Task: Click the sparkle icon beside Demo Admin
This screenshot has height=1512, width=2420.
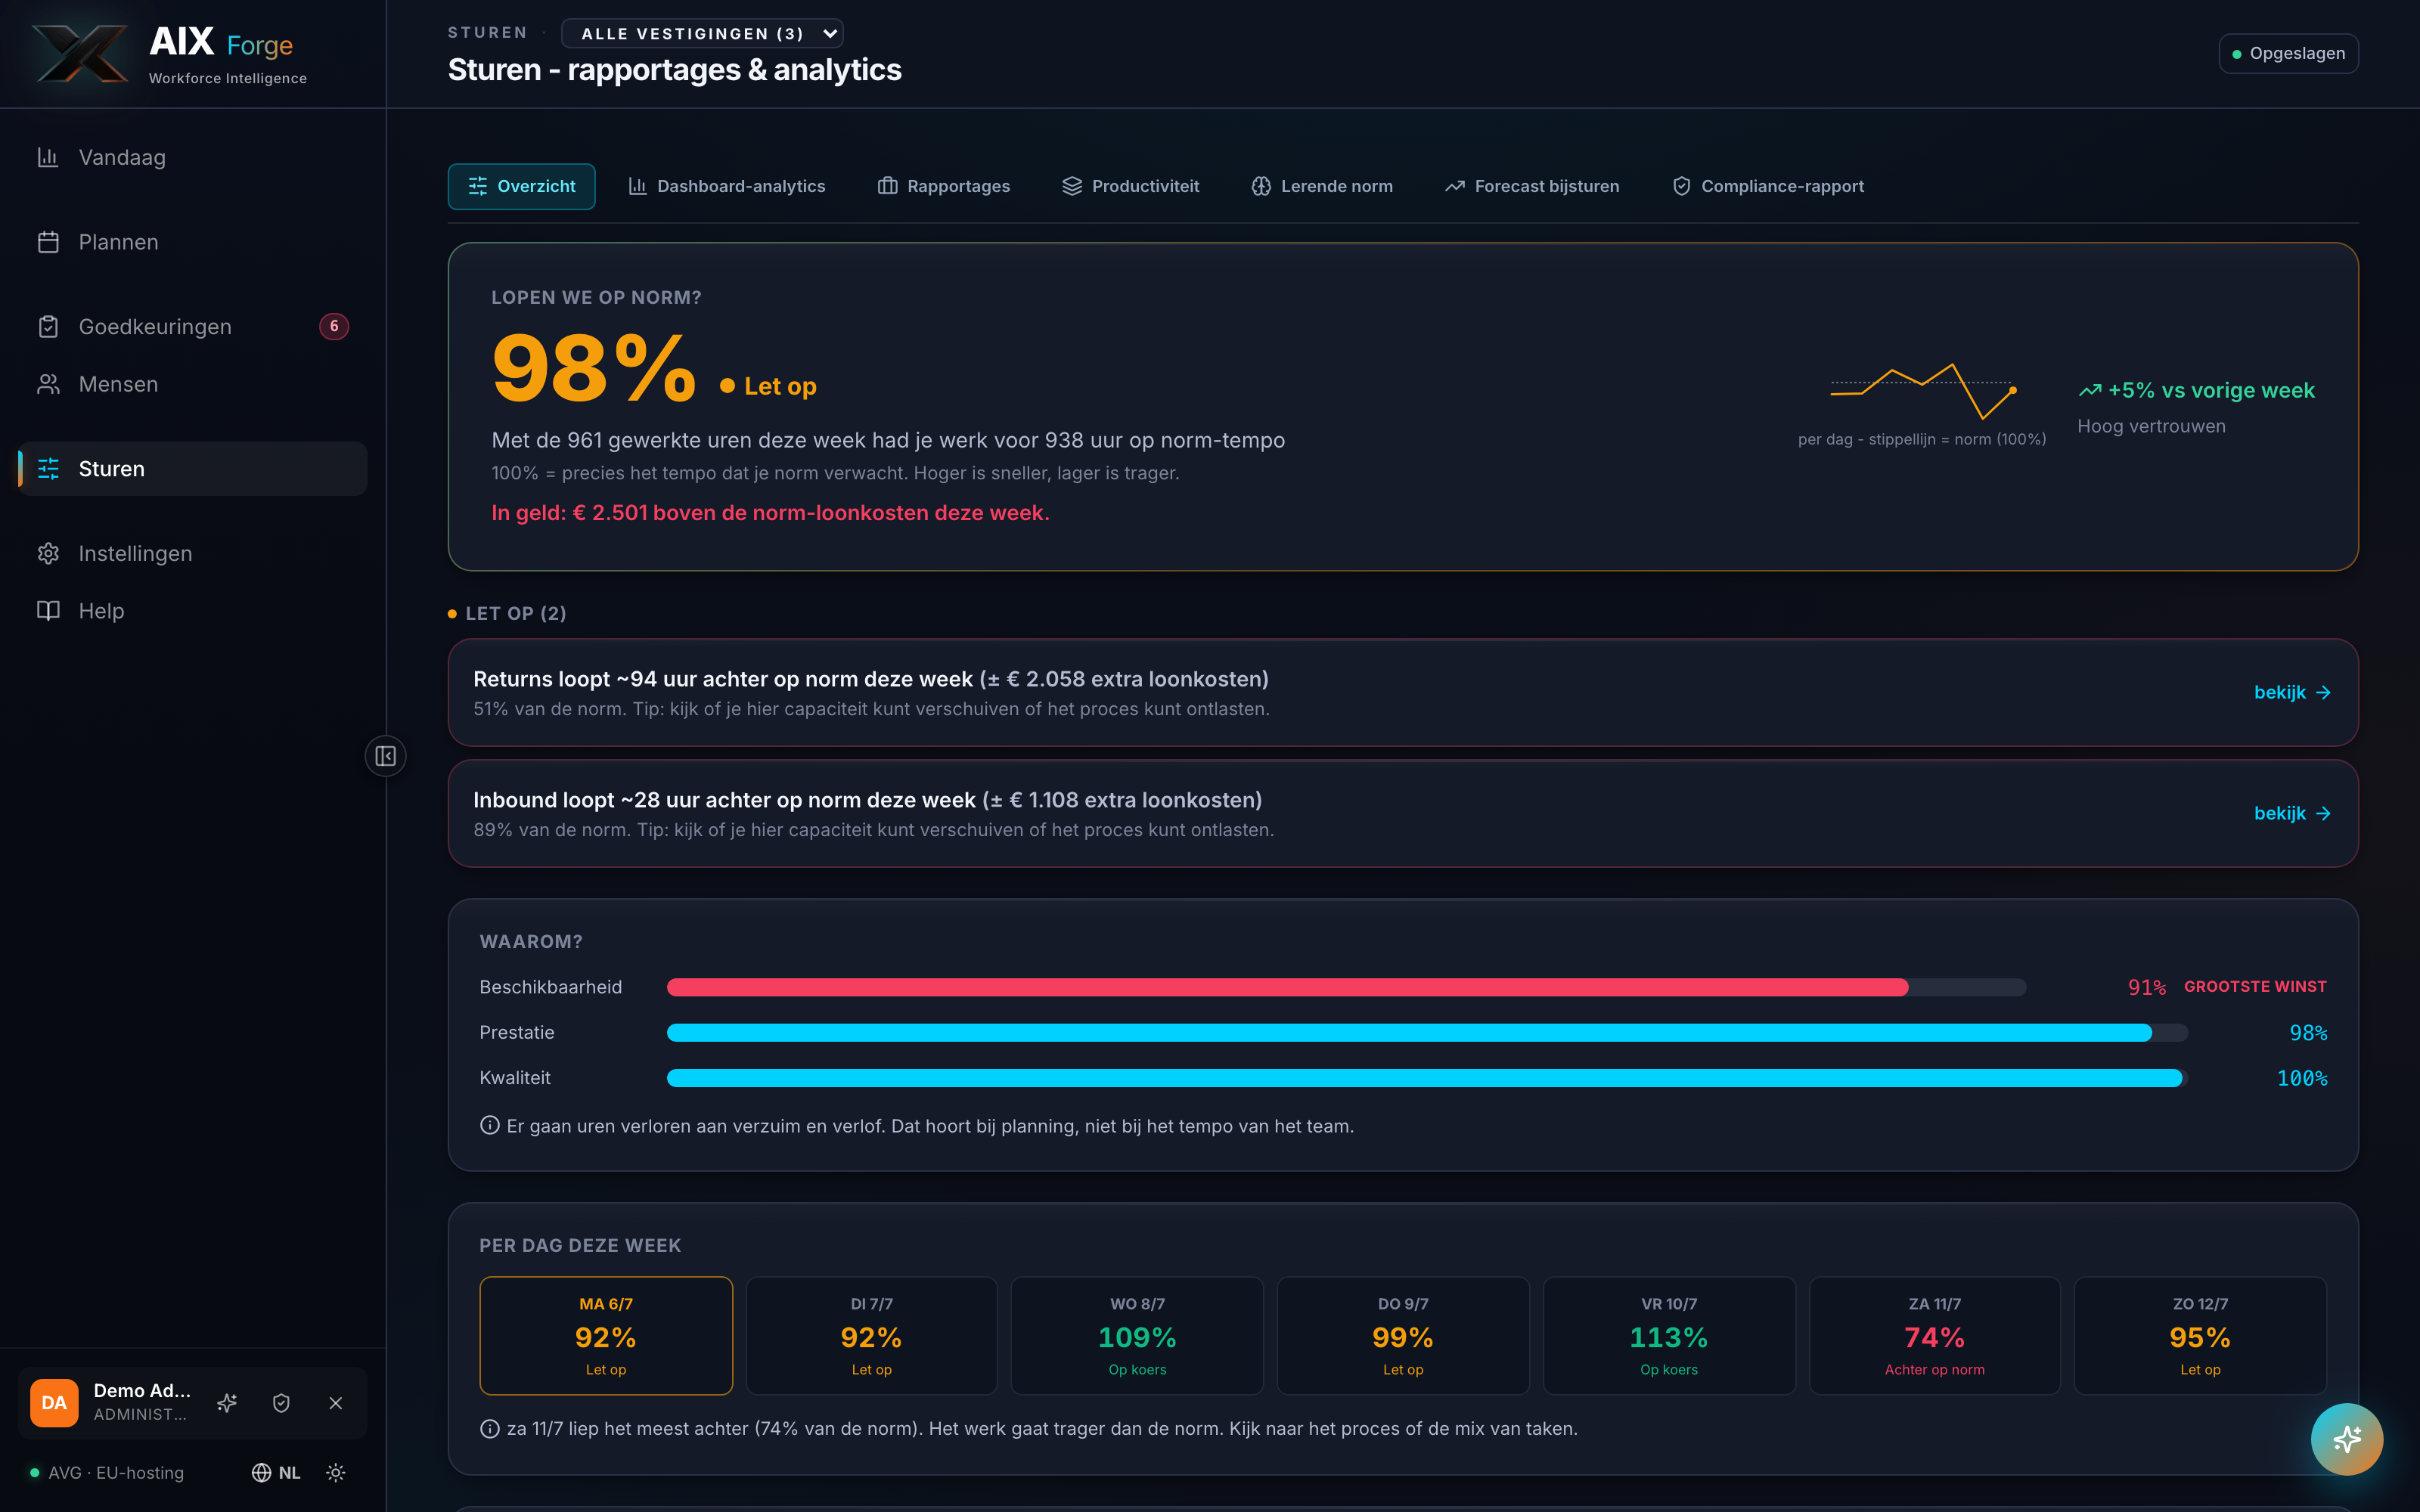Action: [x=227, y=1402]
